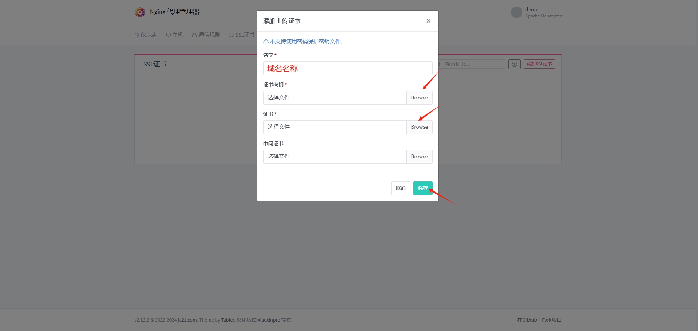698x331 pixels.
Task: Click the 添加SSL证书 button
Action: pos(539,64)
